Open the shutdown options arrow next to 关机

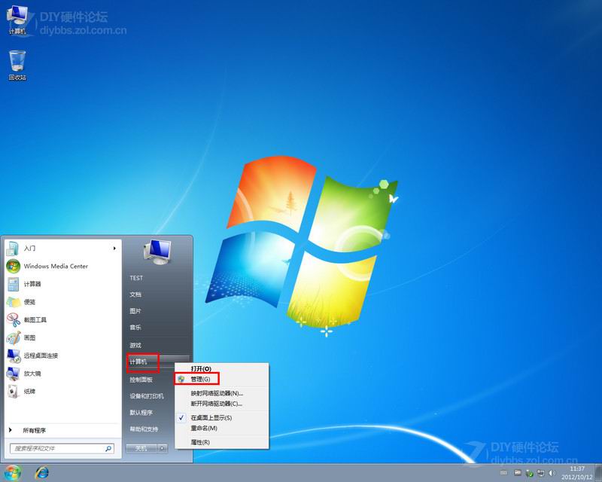[163, 448]
